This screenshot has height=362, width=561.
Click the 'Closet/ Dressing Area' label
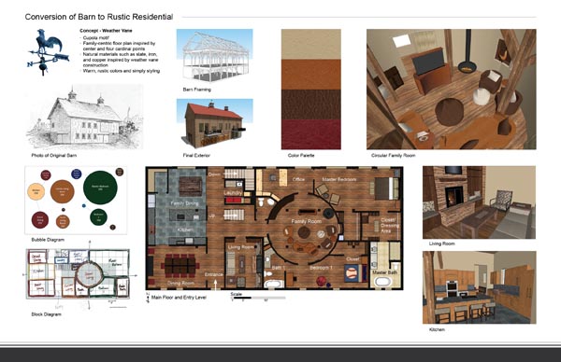point(390,226)
